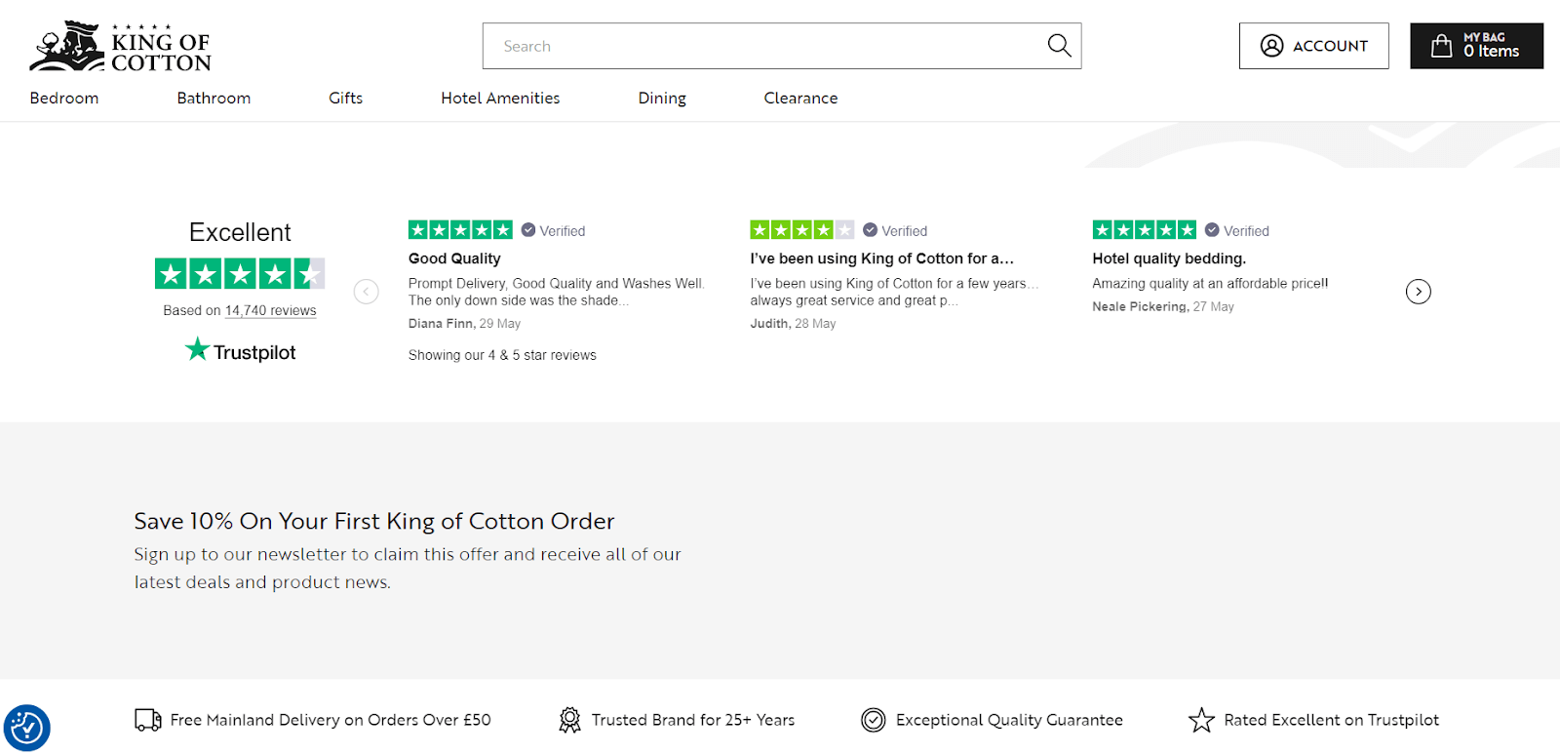Click Save 10% On Your First Order heading
The width and height of the screenshot is (1560, 755).
click(374, 521)
